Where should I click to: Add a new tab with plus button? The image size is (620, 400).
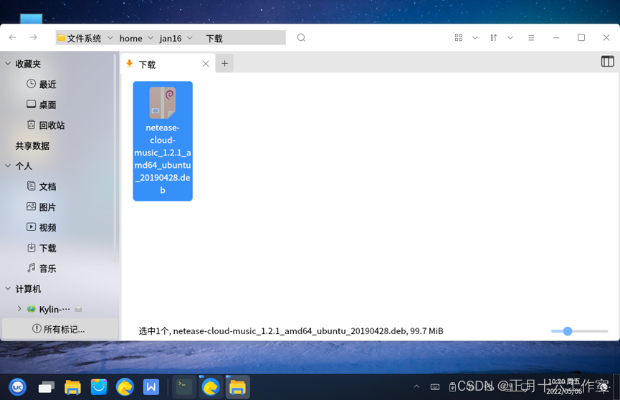224,63
